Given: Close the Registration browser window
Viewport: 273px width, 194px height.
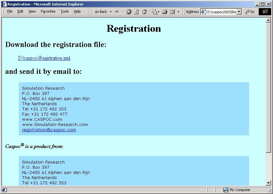Looking at the screenshot, I should click(268, 4).
